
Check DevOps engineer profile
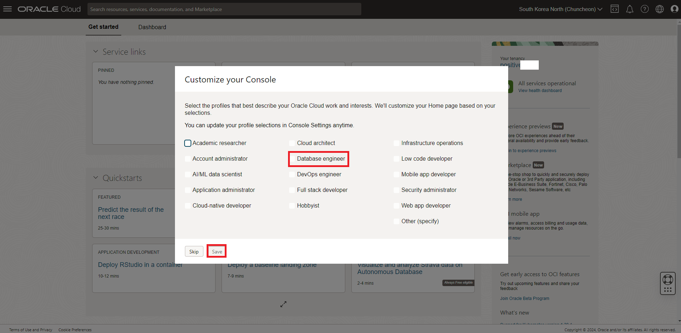point(292,174)
